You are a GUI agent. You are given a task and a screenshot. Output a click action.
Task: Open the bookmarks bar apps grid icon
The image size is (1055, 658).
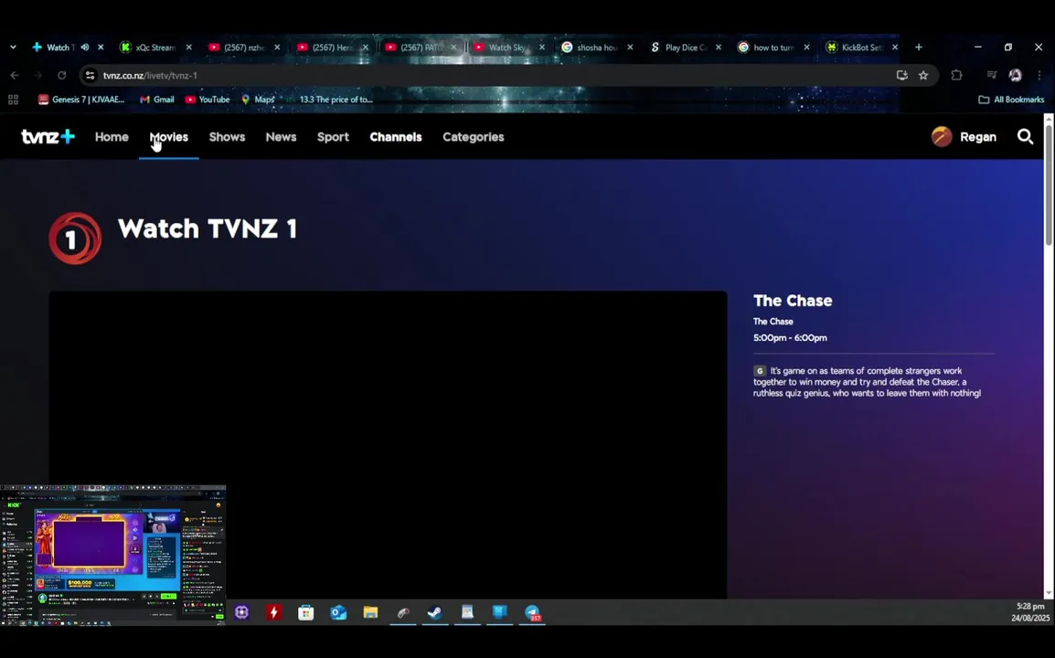pyautogui.click(x=13, y=100)
